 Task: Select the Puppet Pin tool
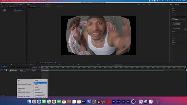(x=34, y=4)
